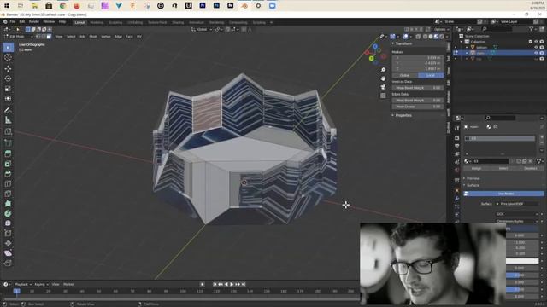Set median to Global space

[404, 75]
